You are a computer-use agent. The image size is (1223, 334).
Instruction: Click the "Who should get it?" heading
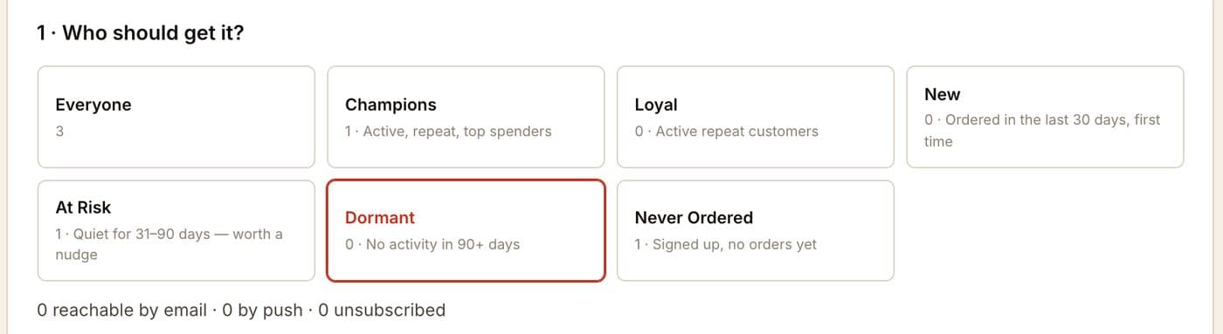coord(140,33)
